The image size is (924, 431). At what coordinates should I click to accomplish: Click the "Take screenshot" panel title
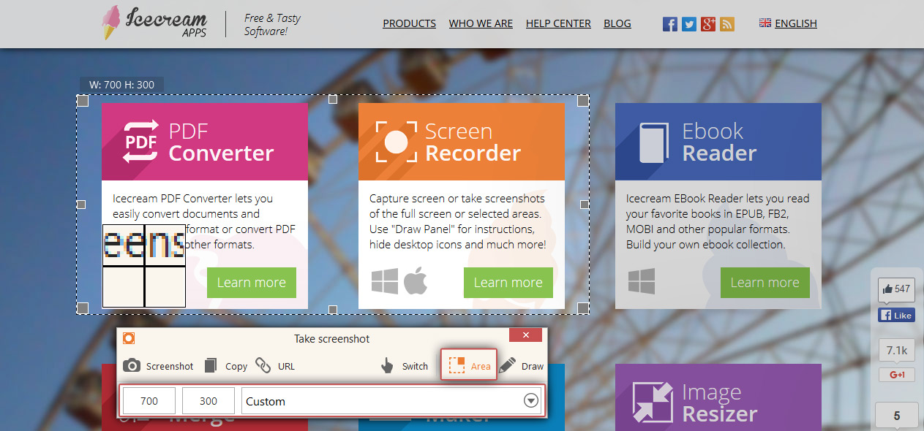pos(332,339)
